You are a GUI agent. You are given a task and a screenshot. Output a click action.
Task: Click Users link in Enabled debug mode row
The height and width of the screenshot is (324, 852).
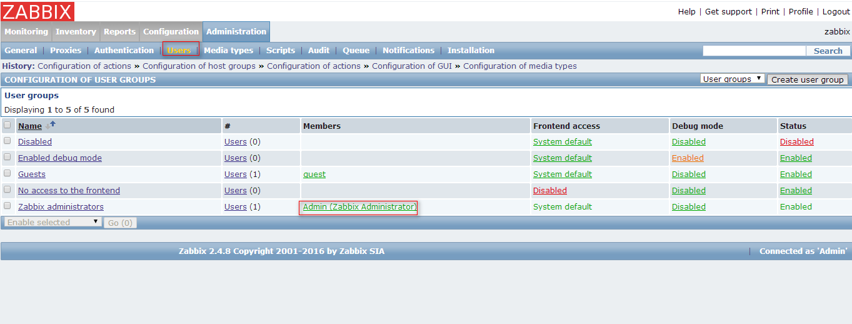[236, 158]
